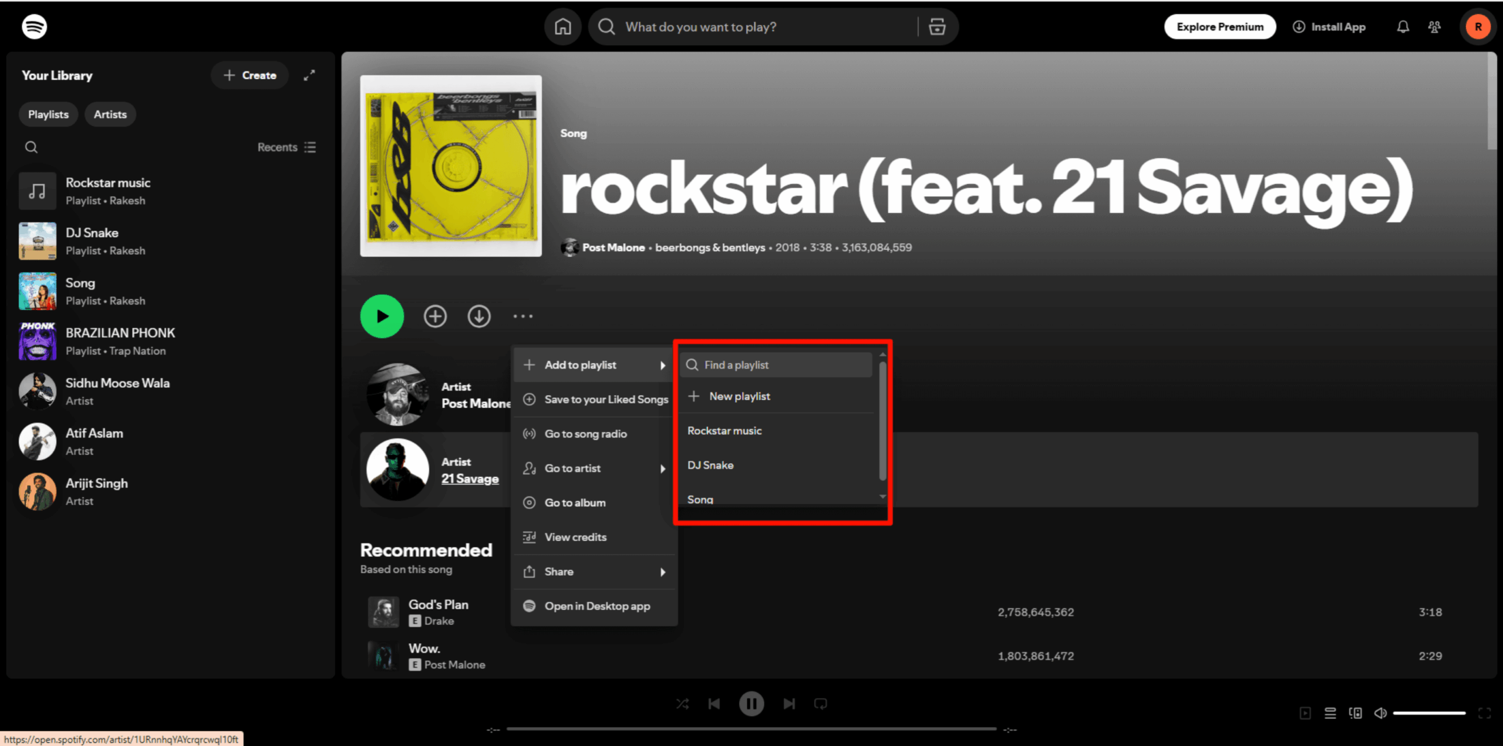
Task: Open BRAZILIAN PHONK playlist
Action: coord(170,341)
